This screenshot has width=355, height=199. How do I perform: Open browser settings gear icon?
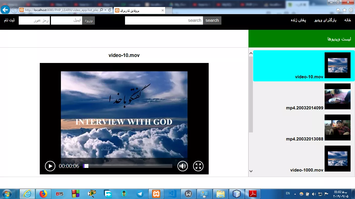pyautogui.click(x=351, y=10)
